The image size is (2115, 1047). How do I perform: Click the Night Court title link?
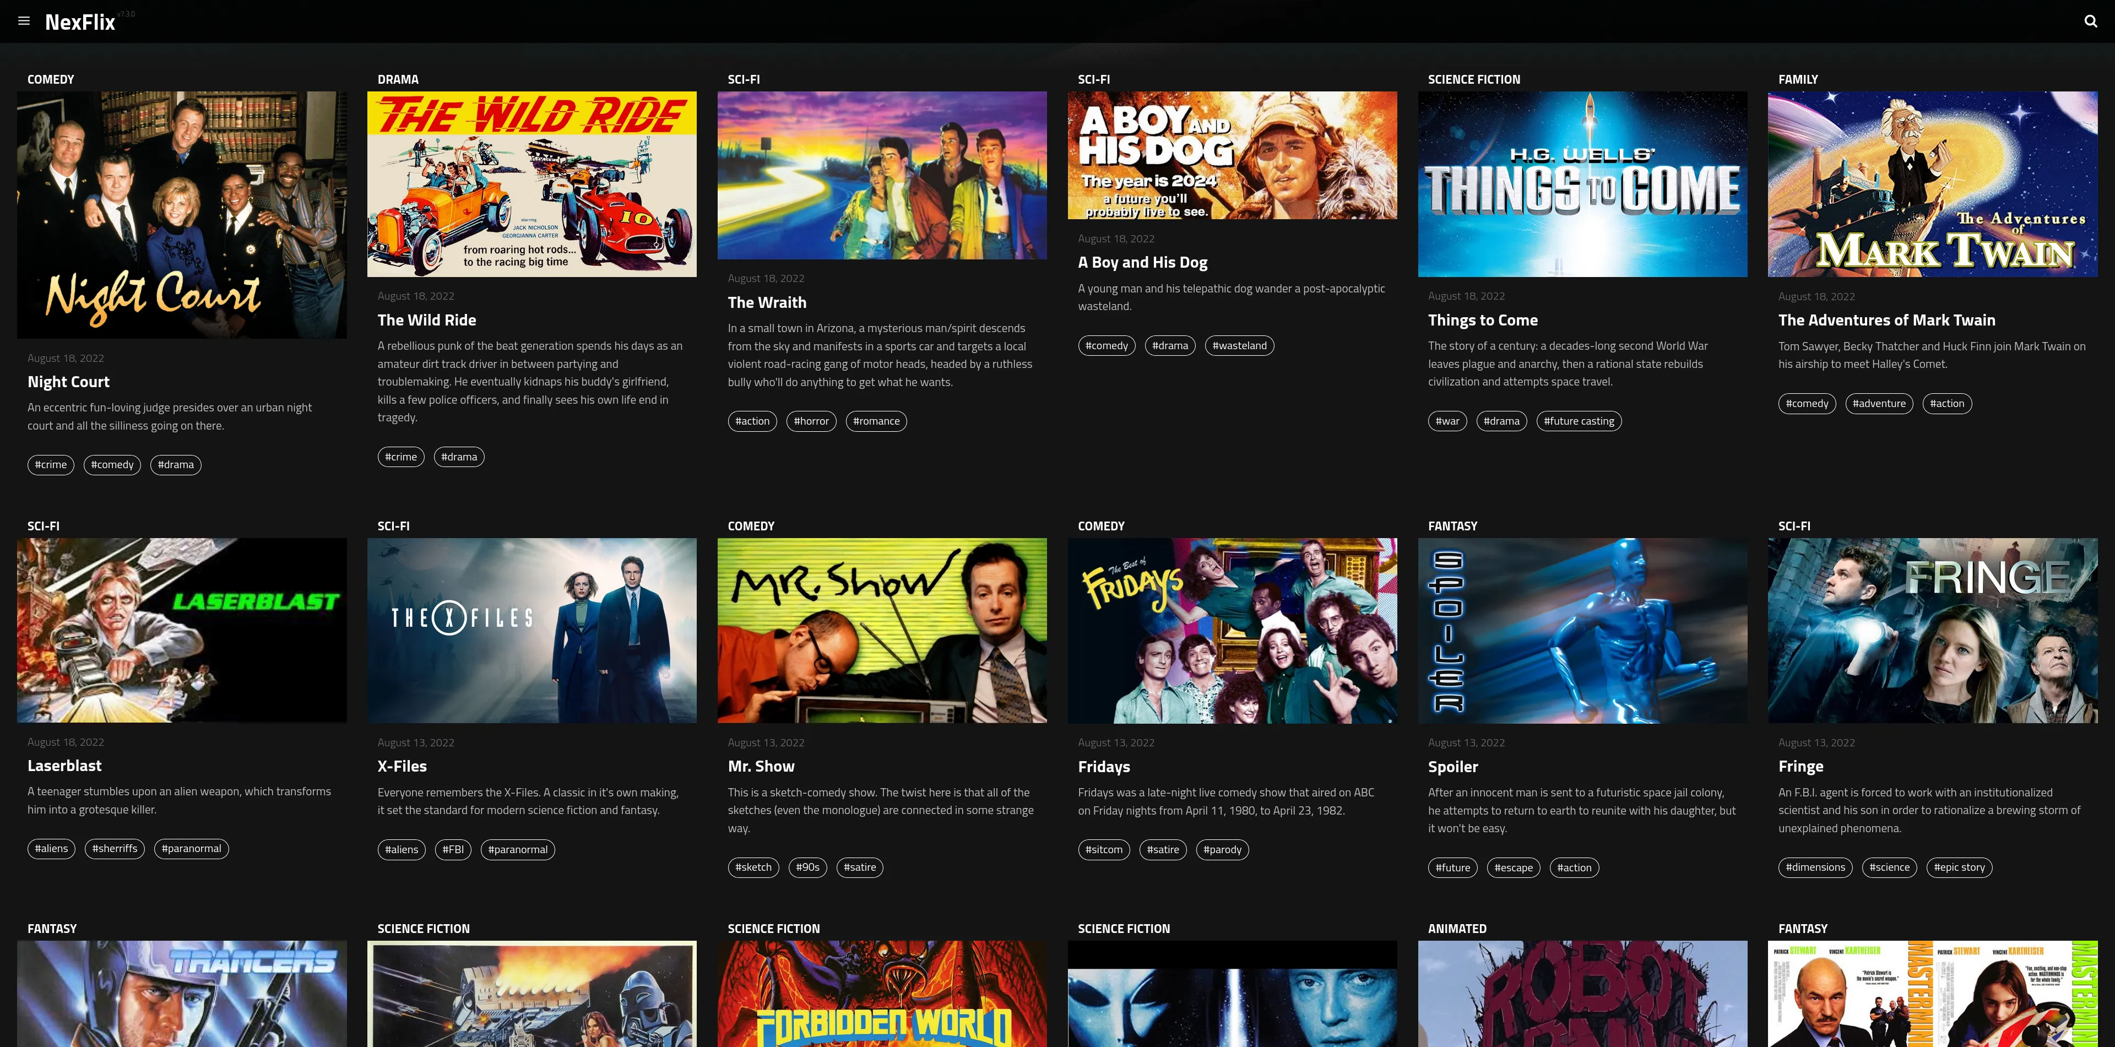(x=68, y=382)
